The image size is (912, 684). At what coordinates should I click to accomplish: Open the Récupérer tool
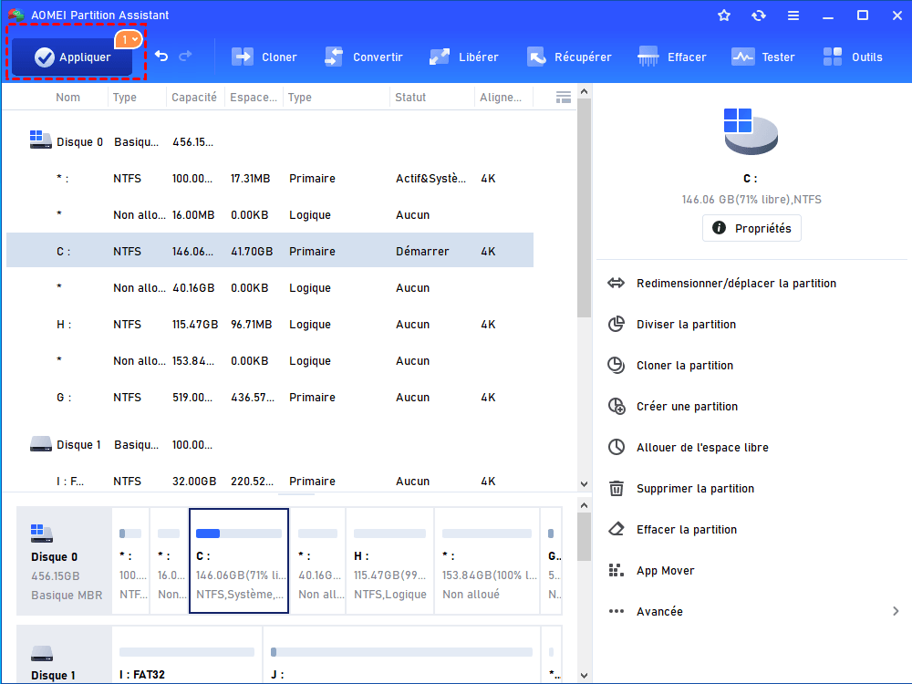pos(569,57)
